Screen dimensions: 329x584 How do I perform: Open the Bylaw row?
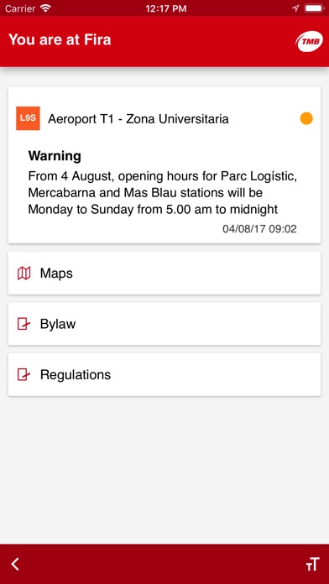point(164,324)
